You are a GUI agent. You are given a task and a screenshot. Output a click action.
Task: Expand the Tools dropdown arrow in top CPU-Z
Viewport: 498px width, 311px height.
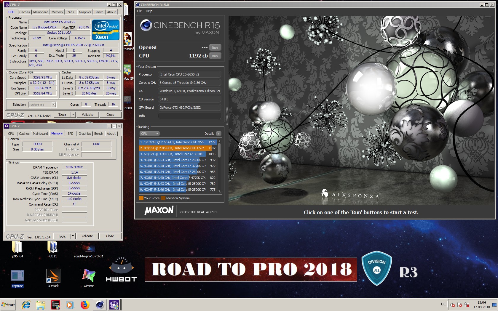[x=73, y=115]
